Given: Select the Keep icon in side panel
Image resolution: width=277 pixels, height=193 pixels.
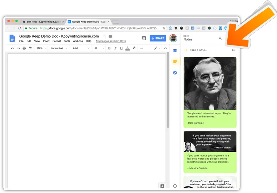Looking at the screenshot, I should 175,62.
